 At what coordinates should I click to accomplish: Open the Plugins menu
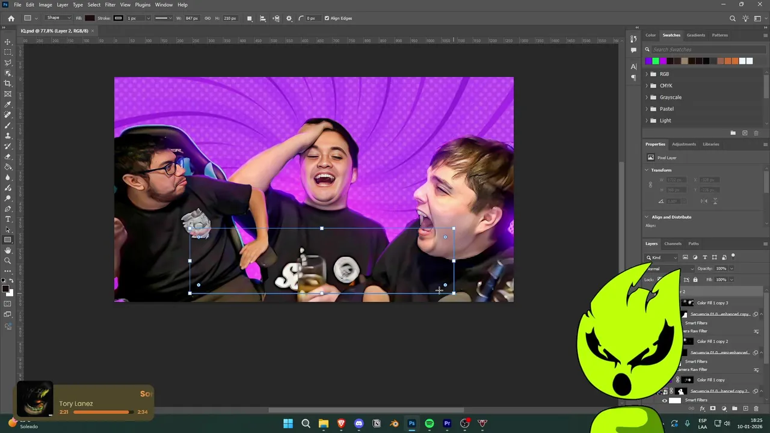click(x=143, y=5)
